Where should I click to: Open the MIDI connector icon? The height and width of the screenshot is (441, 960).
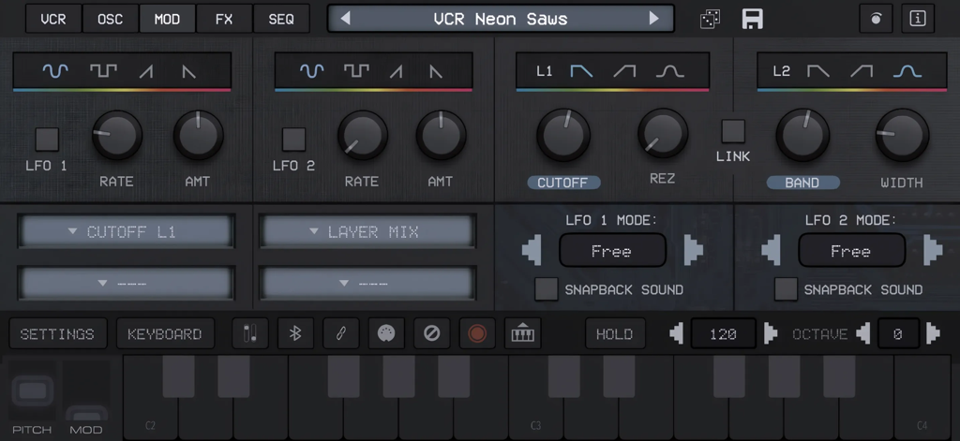tap(385, 334)
